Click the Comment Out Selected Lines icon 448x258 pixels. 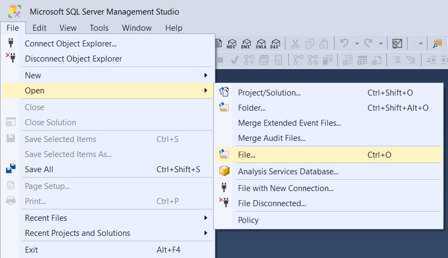[397, 60]
